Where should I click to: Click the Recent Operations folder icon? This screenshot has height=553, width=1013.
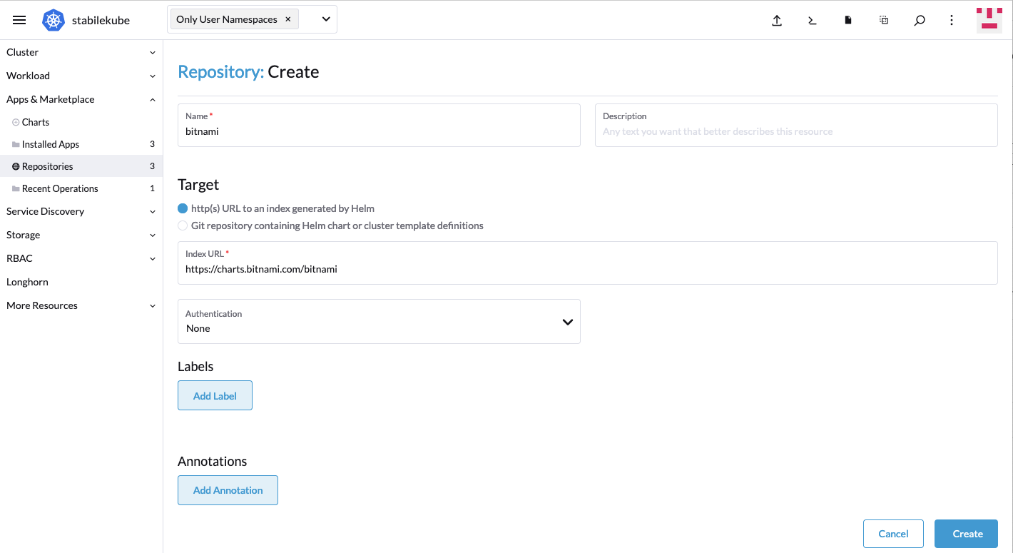click(x=16, y=189)
